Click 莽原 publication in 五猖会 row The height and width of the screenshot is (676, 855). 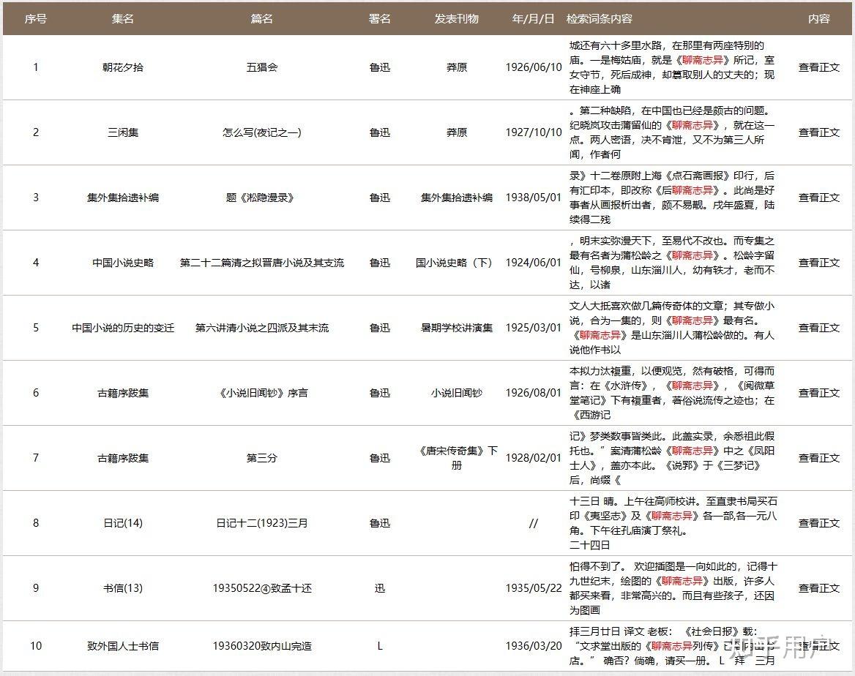(456, 67)
